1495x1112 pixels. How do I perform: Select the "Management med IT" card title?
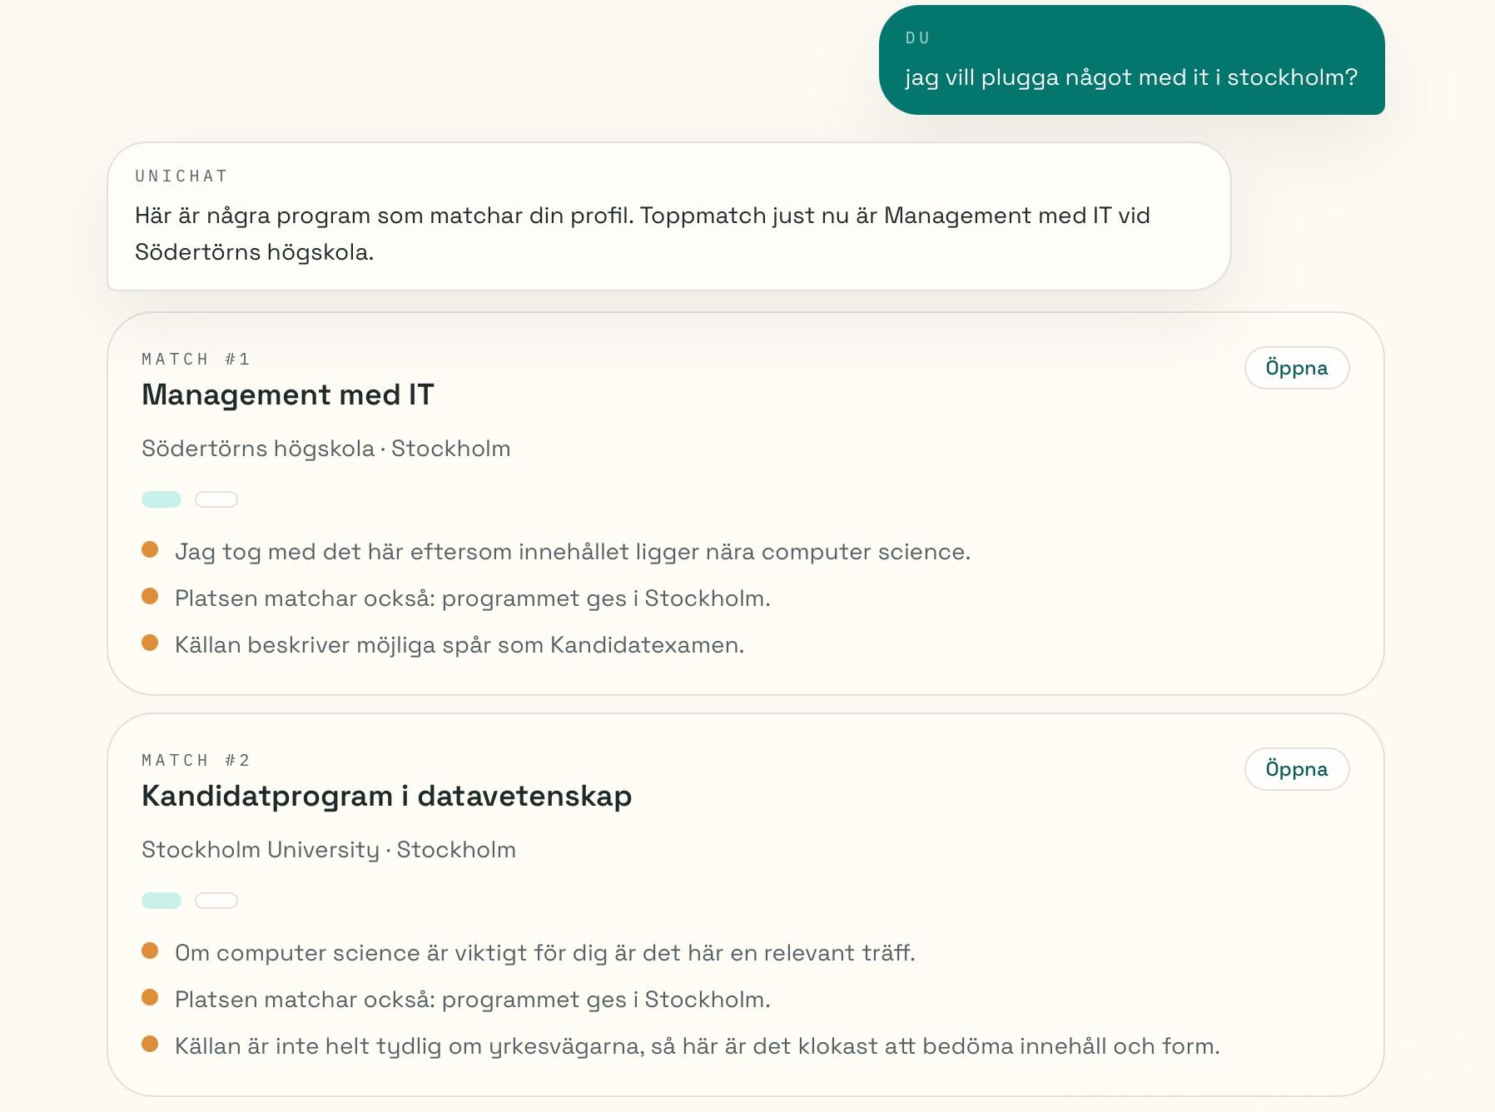(288, 395)
